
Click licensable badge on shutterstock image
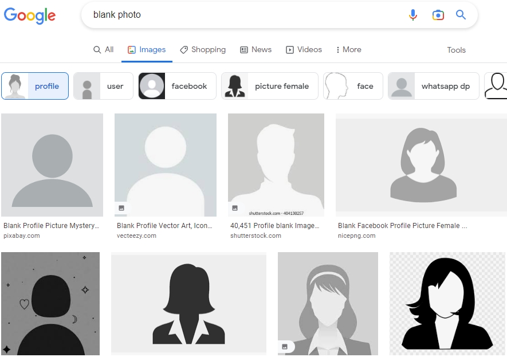235,208
